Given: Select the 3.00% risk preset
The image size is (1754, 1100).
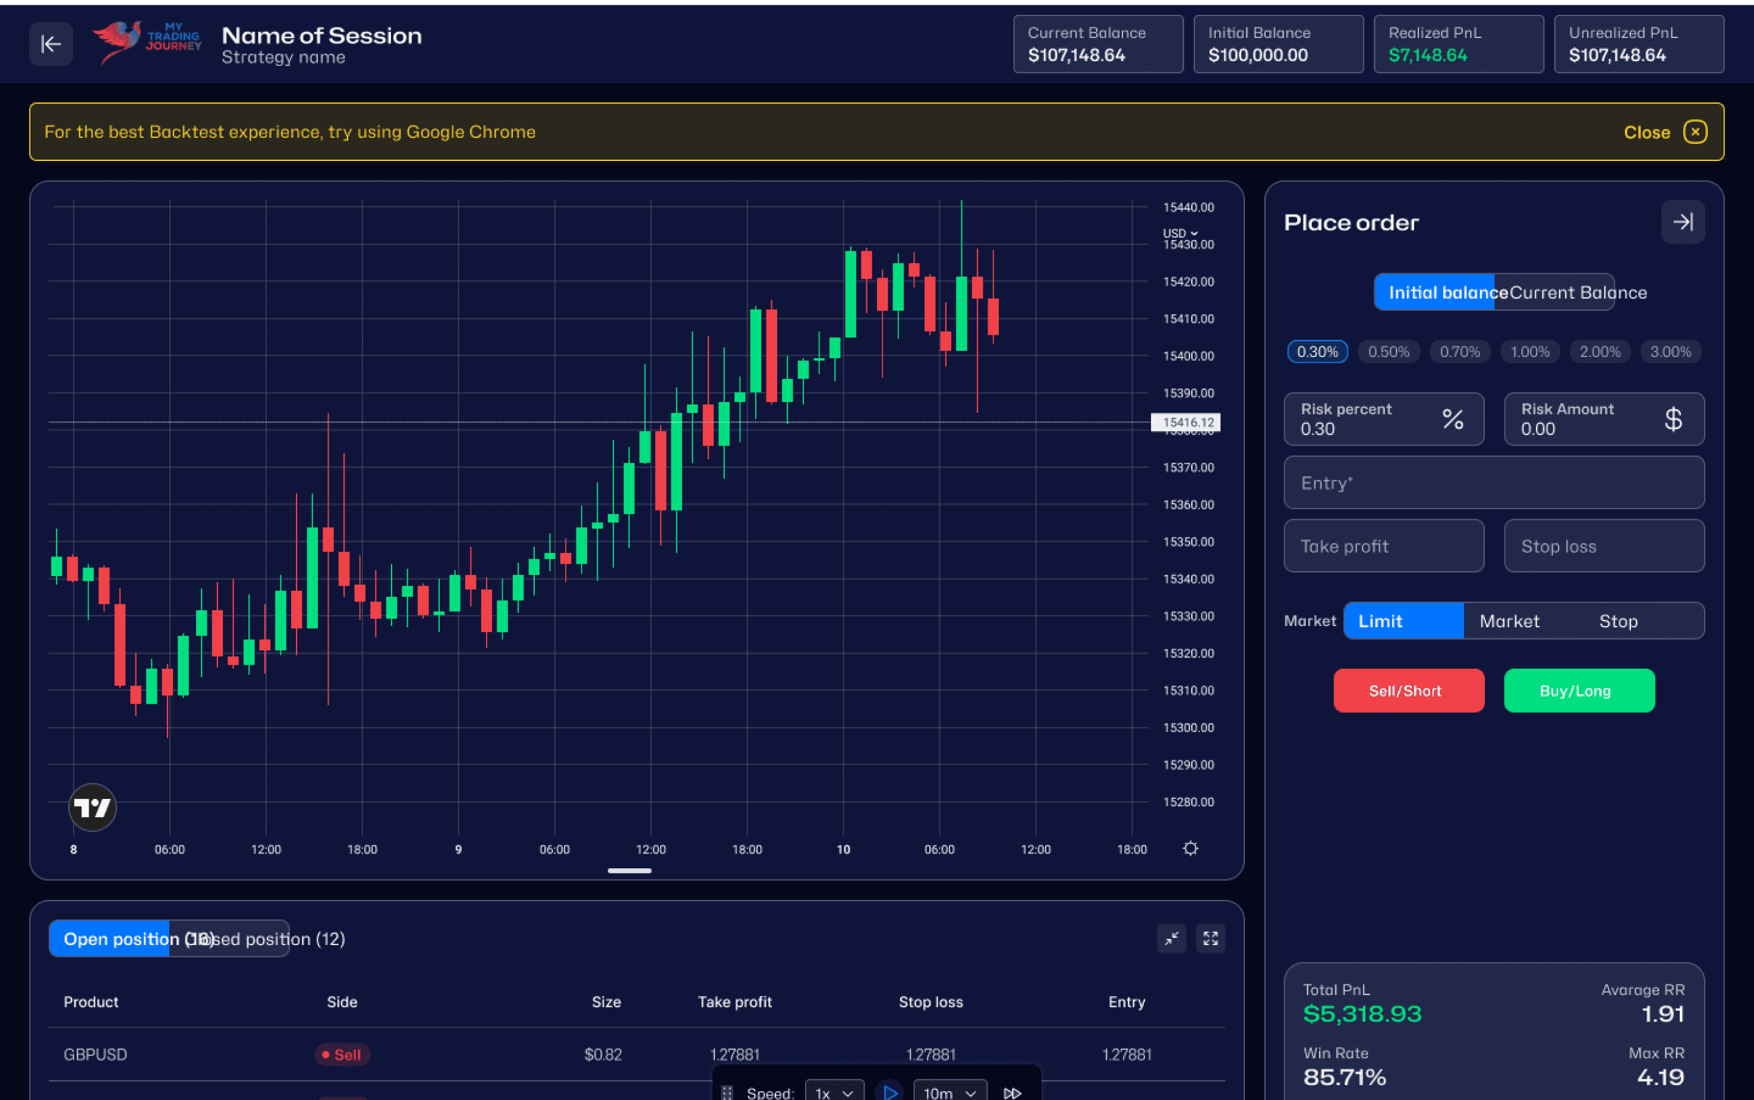Looking at the screenshot, I should point(1670,352).
